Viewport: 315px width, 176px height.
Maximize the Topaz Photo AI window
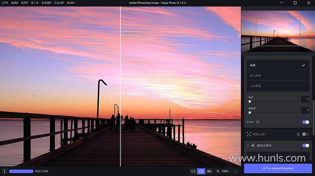[x=295, y=3]
